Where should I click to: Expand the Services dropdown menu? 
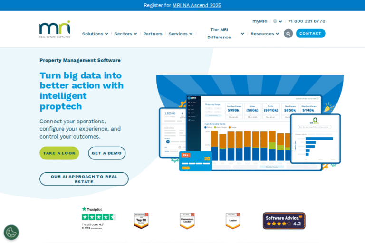tap(181, 34)
